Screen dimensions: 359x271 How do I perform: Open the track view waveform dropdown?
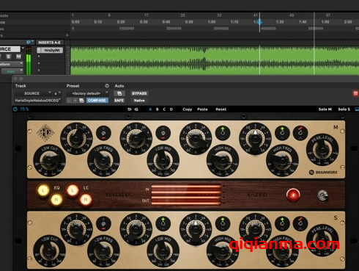point(12,64)
